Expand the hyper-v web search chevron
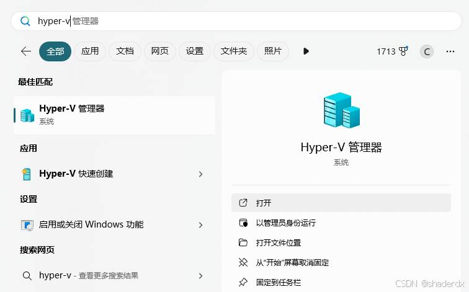This screenshot has width=469, height=292. point(201,276)
